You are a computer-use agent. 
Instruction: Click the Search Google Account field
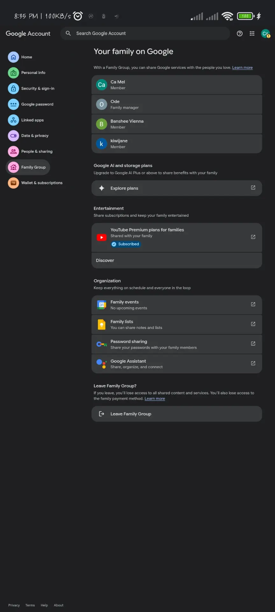tap(145, 33)
